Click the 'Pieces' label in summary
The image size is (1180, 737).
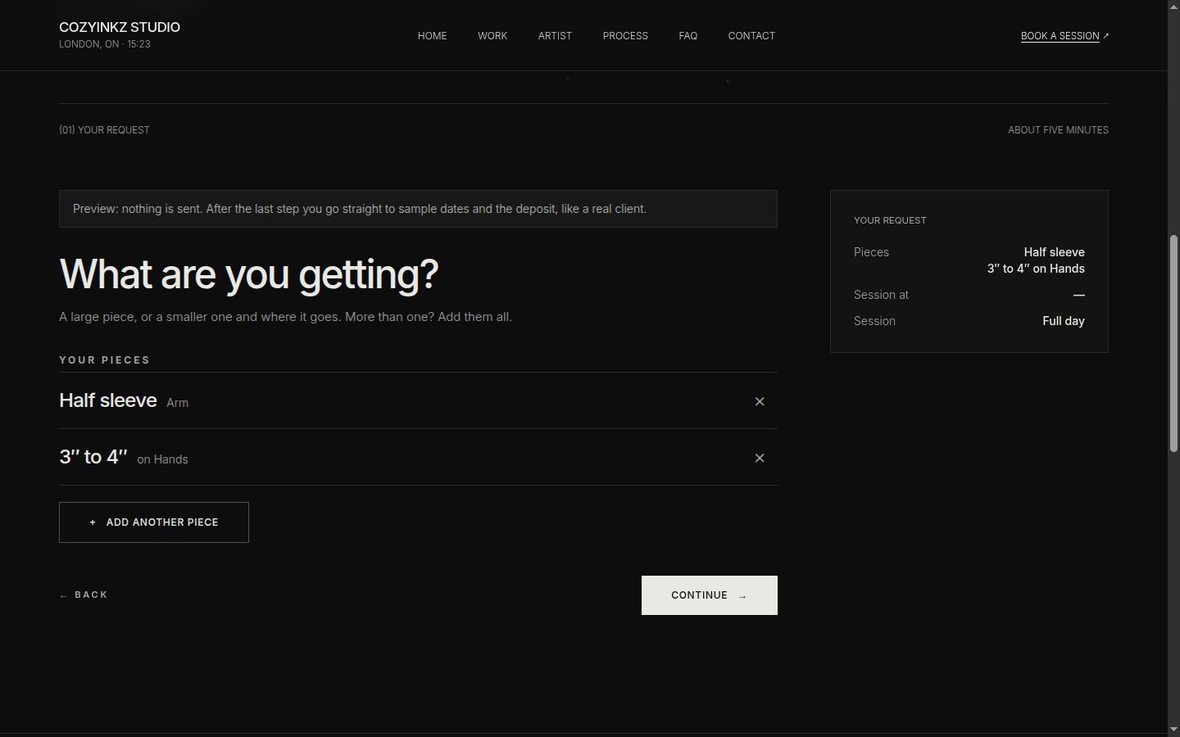click(x=871, y=252)
